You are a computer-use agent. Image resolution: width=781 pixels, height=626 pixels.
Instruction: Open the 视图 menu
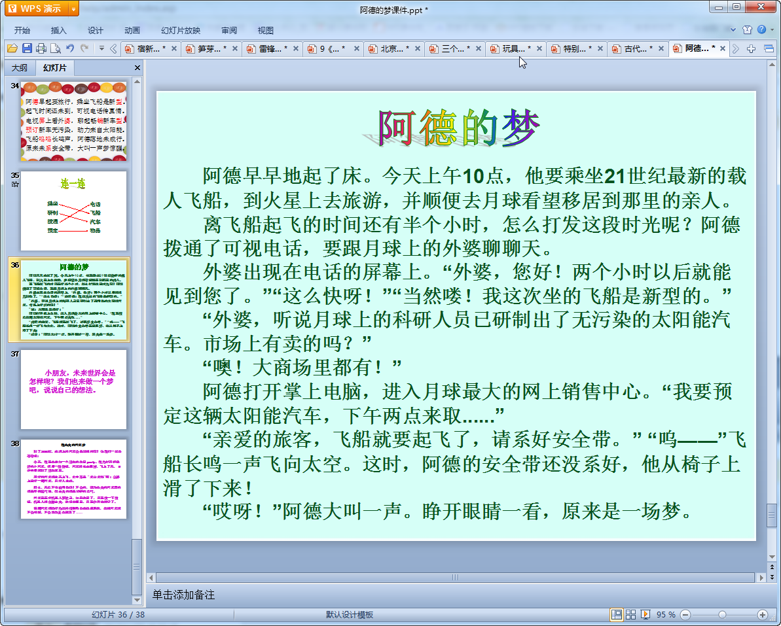pos(266,30)
